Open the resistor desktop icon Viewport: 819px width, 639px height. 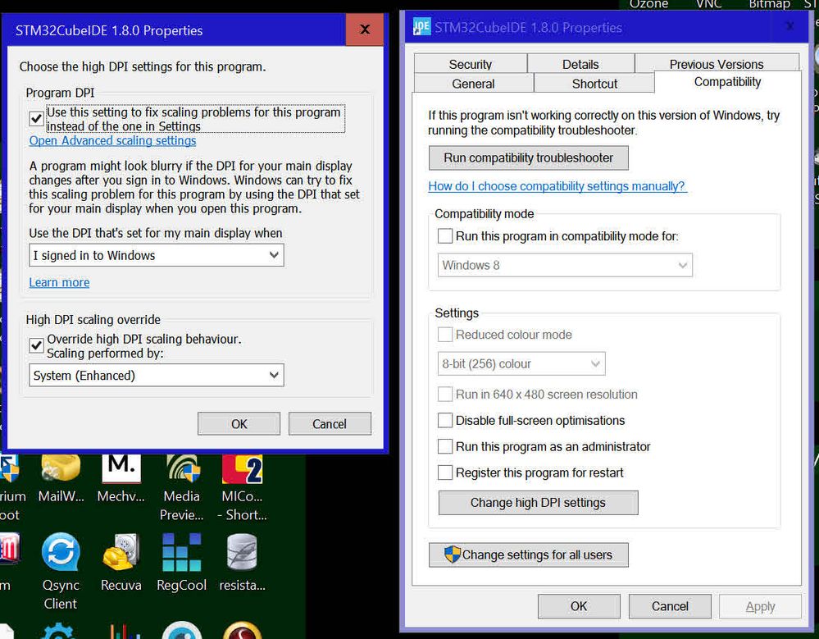(242, 562)
